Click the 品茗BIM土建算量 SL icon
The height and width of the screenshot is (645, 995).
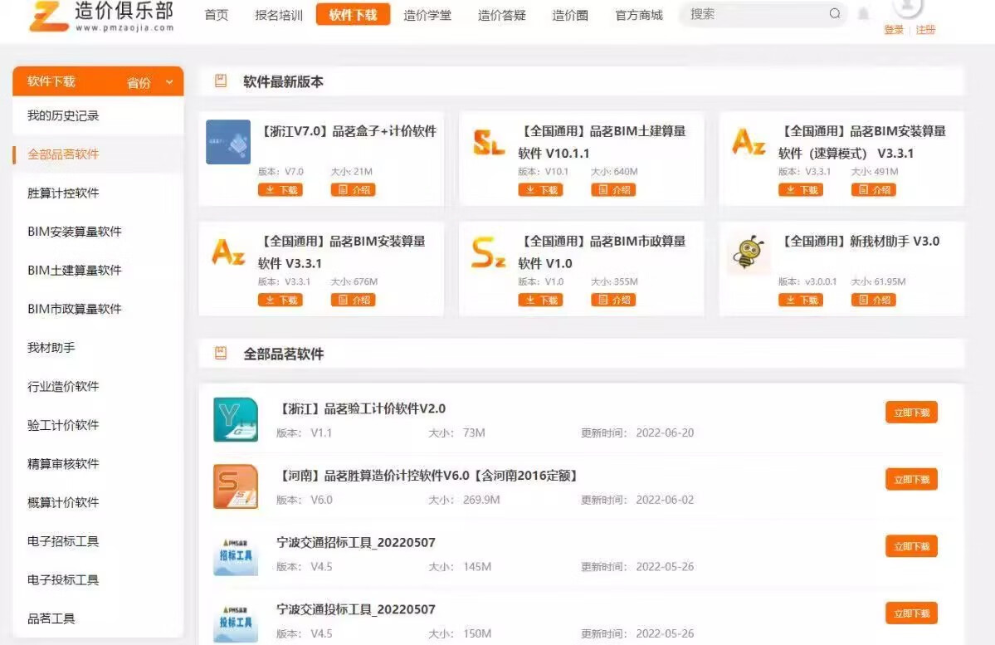(x=488, y=143)
